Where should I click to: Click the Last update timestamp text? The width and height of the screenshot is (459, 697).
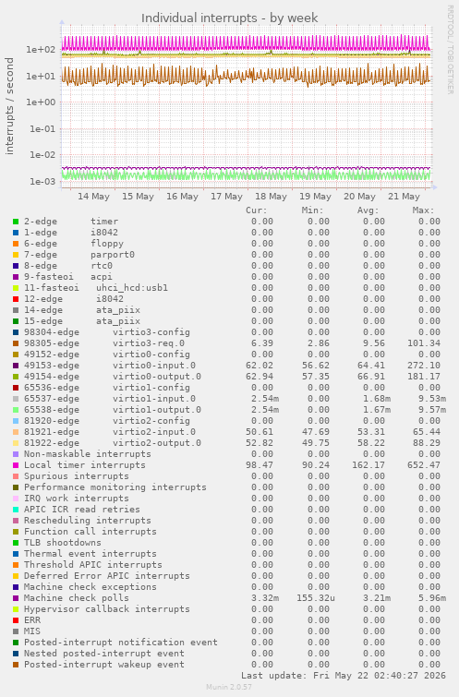[x=344, y=676]
